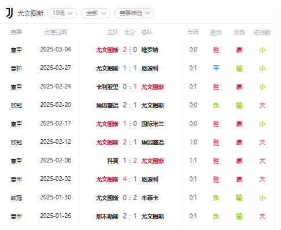281x230 pixels.
Task: Expand the 全部 filter dropdown
Action: [x=95, y=13]
